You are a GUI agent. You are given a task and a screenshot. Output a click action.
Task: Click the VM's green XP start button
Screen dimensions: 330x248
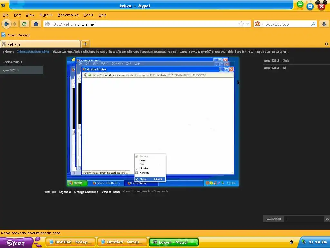coord(77,183)
